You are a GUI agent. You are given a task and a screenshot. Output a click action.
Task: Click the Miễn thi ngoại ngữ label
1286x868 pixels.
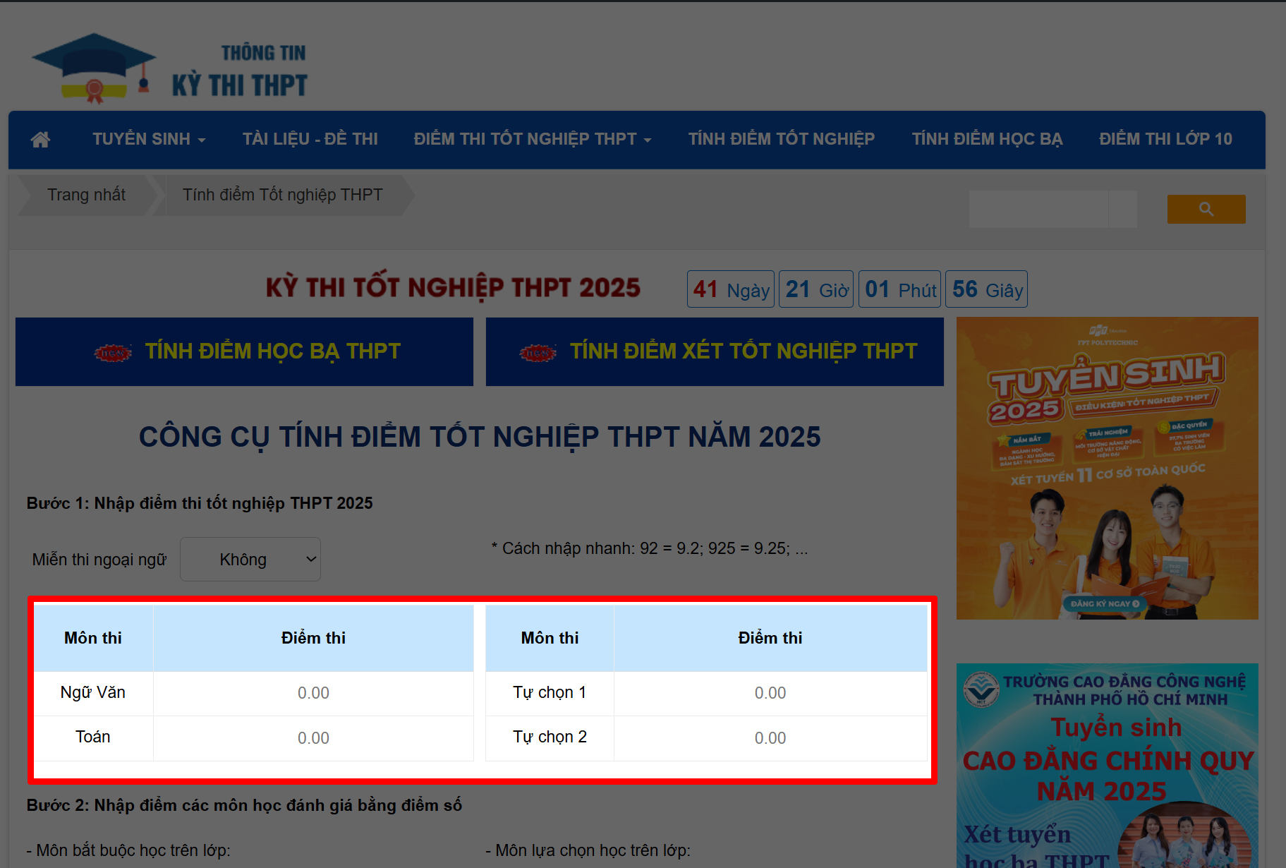click(99, 560)
